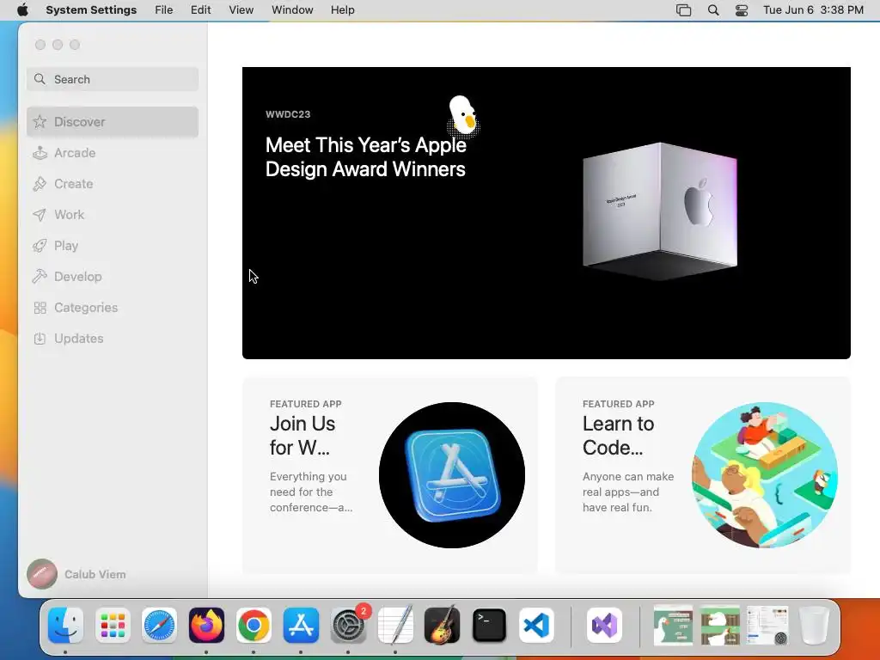Open the Trash in the Dock
Viewport: 880px width, 660px height.
[x=814, y=625]
